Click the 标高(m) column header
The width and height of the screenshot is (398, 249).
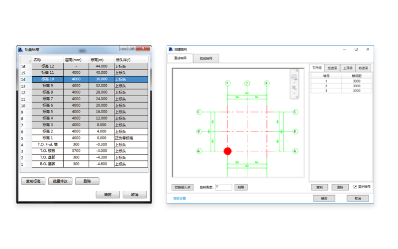pos(101,60)
